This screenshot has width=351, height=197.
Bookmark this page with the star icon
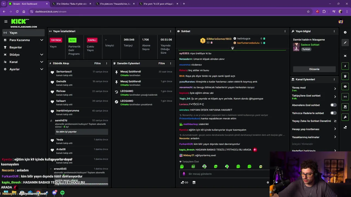308,11
